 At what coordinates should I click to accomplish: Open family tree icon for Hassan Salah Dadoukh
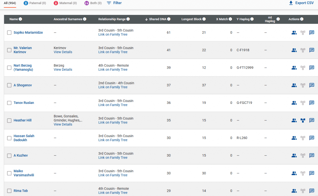pos(303,138)
